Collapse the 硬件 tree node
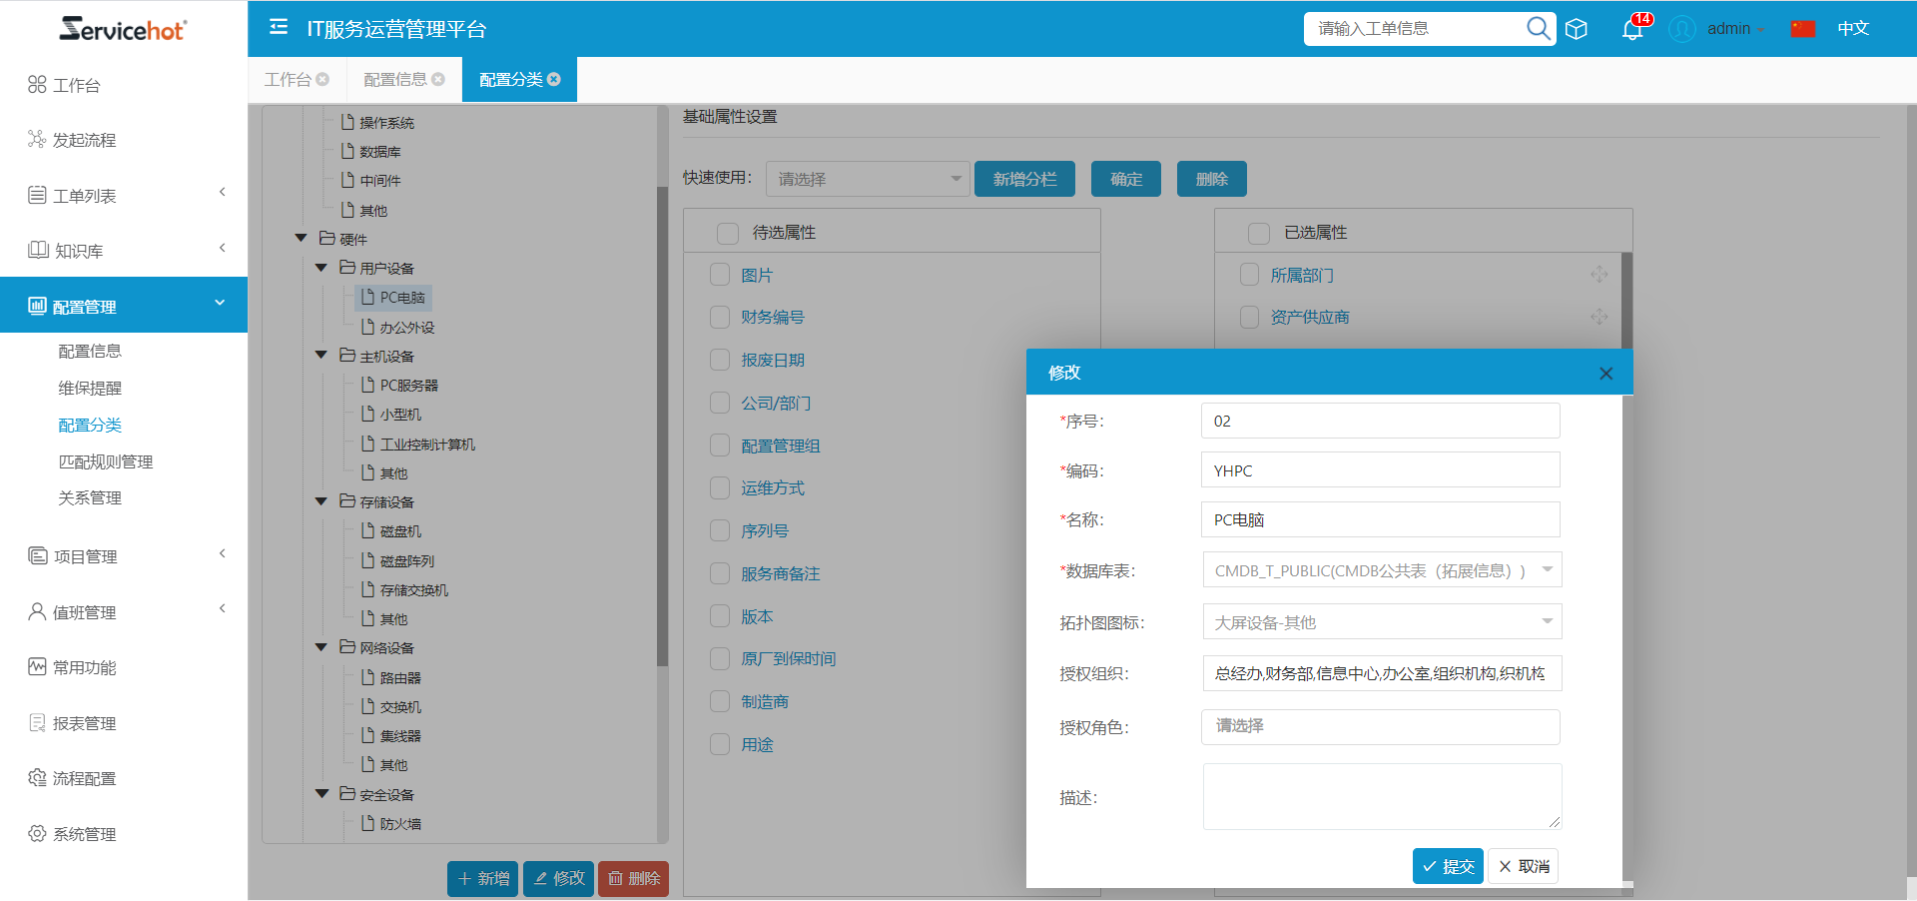Viewport: 1917px width, 901px height. (300, 238)
